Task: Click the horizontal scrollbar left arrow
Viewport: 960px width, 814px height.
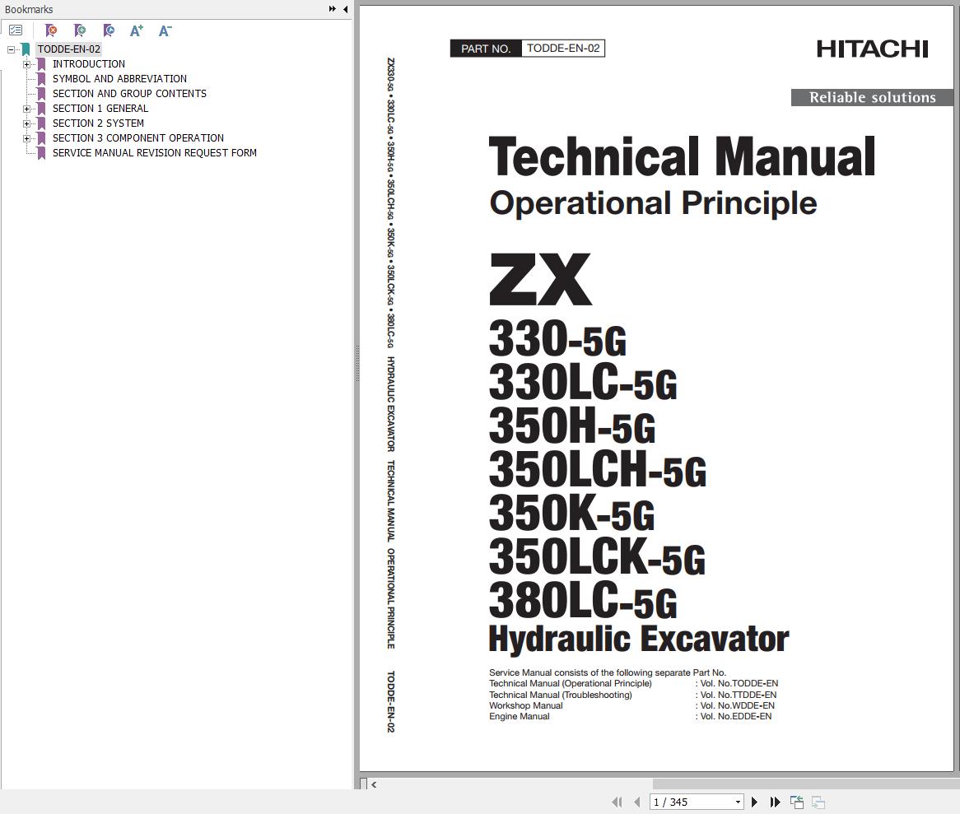Action: pos(374,784)
